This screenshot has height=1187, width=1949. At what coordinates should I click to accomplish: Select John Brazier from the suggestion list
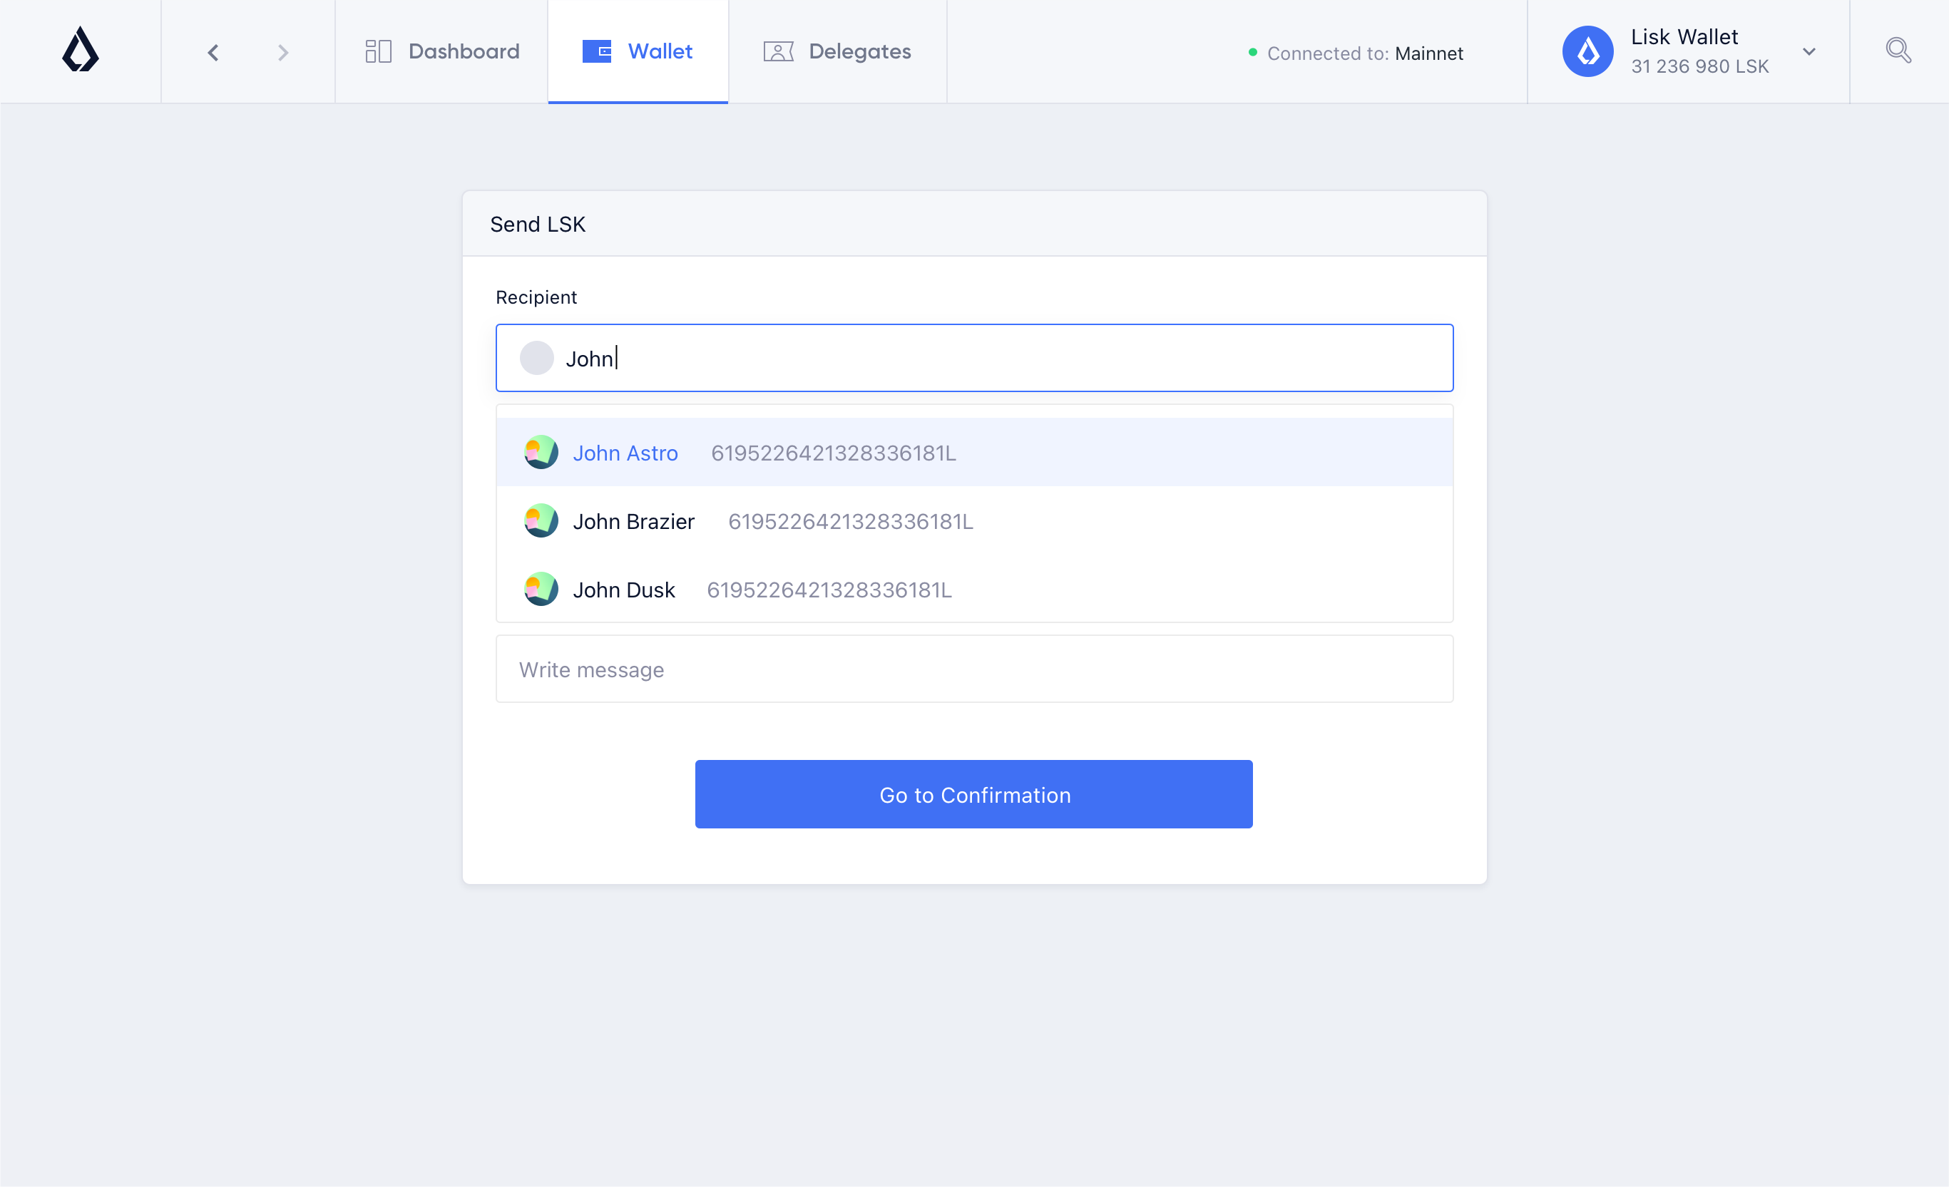point(633,520)
